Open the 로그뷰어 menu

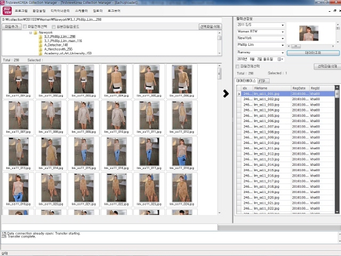tap(114, 11)
